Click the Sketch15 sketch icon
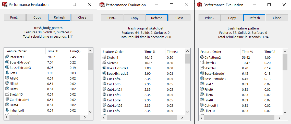 click(7, 94)
